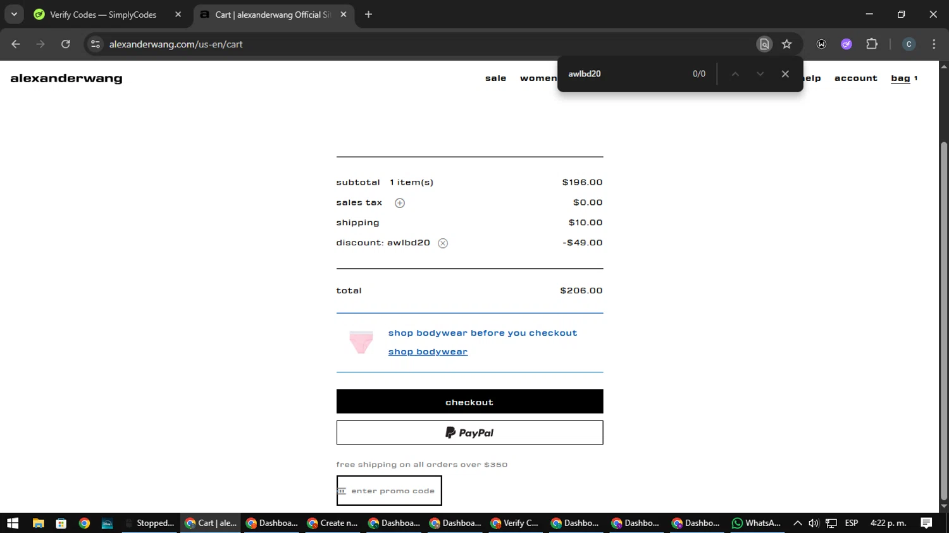Image resolution: width=949 pixels, height=533 pixels.
Task: Click the enter promo code field
Action: [x=389, y=491]
